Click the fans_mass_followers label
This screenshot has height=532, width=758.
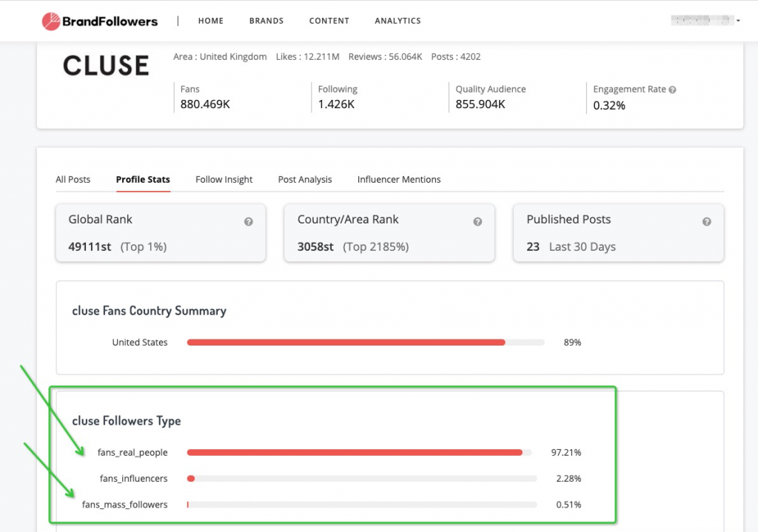click(x=124, y=505)
